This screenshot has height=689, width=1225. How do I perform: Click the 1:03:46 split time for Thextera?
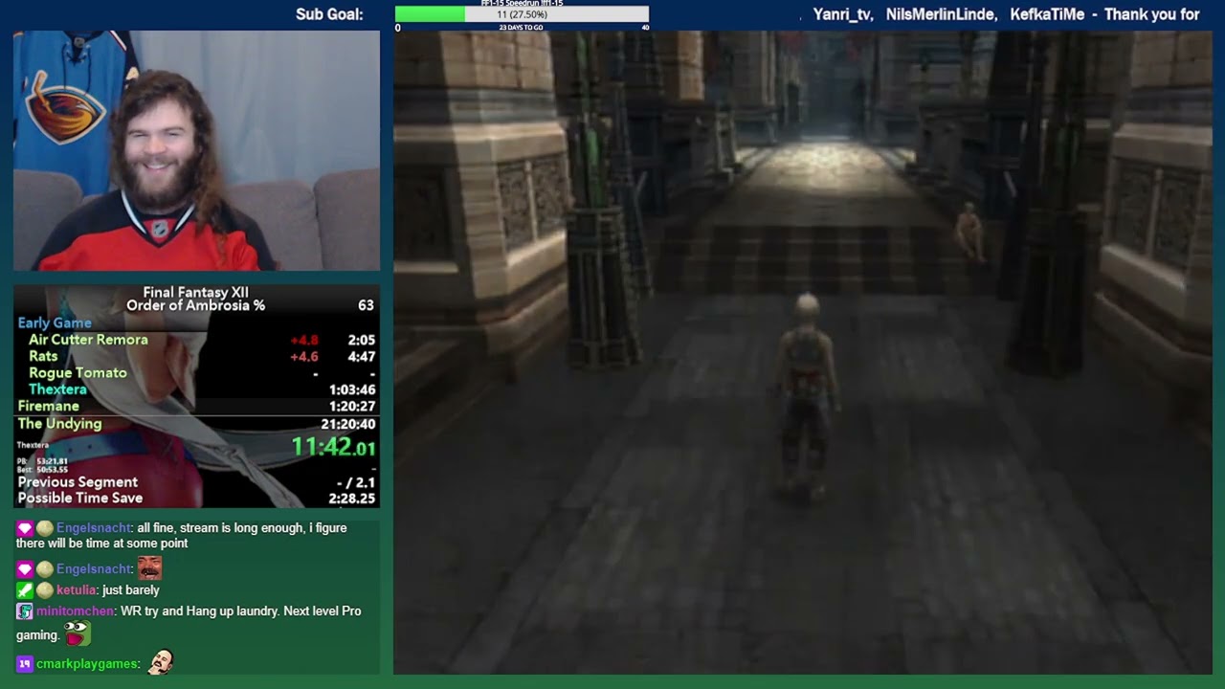351,390
